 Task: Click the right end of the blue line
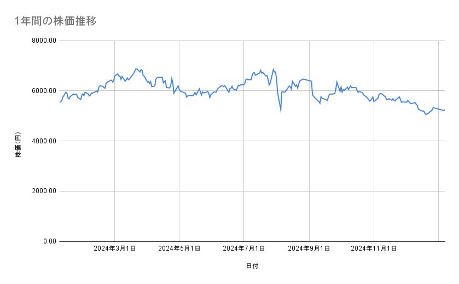point(444,110)
